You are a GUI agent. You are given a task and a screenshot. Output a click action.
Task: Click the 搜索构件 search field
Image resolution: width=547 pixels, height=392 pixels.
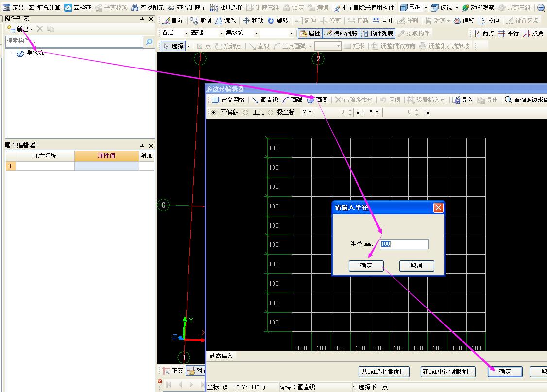point(74,41)
